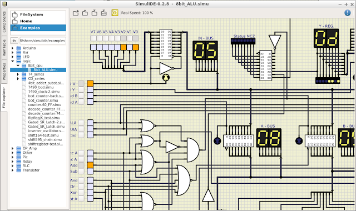
Task: Go up a directory with back arrow
Action: pyautogui.click(x=14, y=41)
